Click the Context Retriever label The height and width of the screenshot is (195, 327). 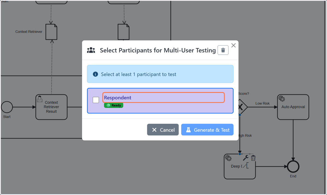click(x=29, y=32)
